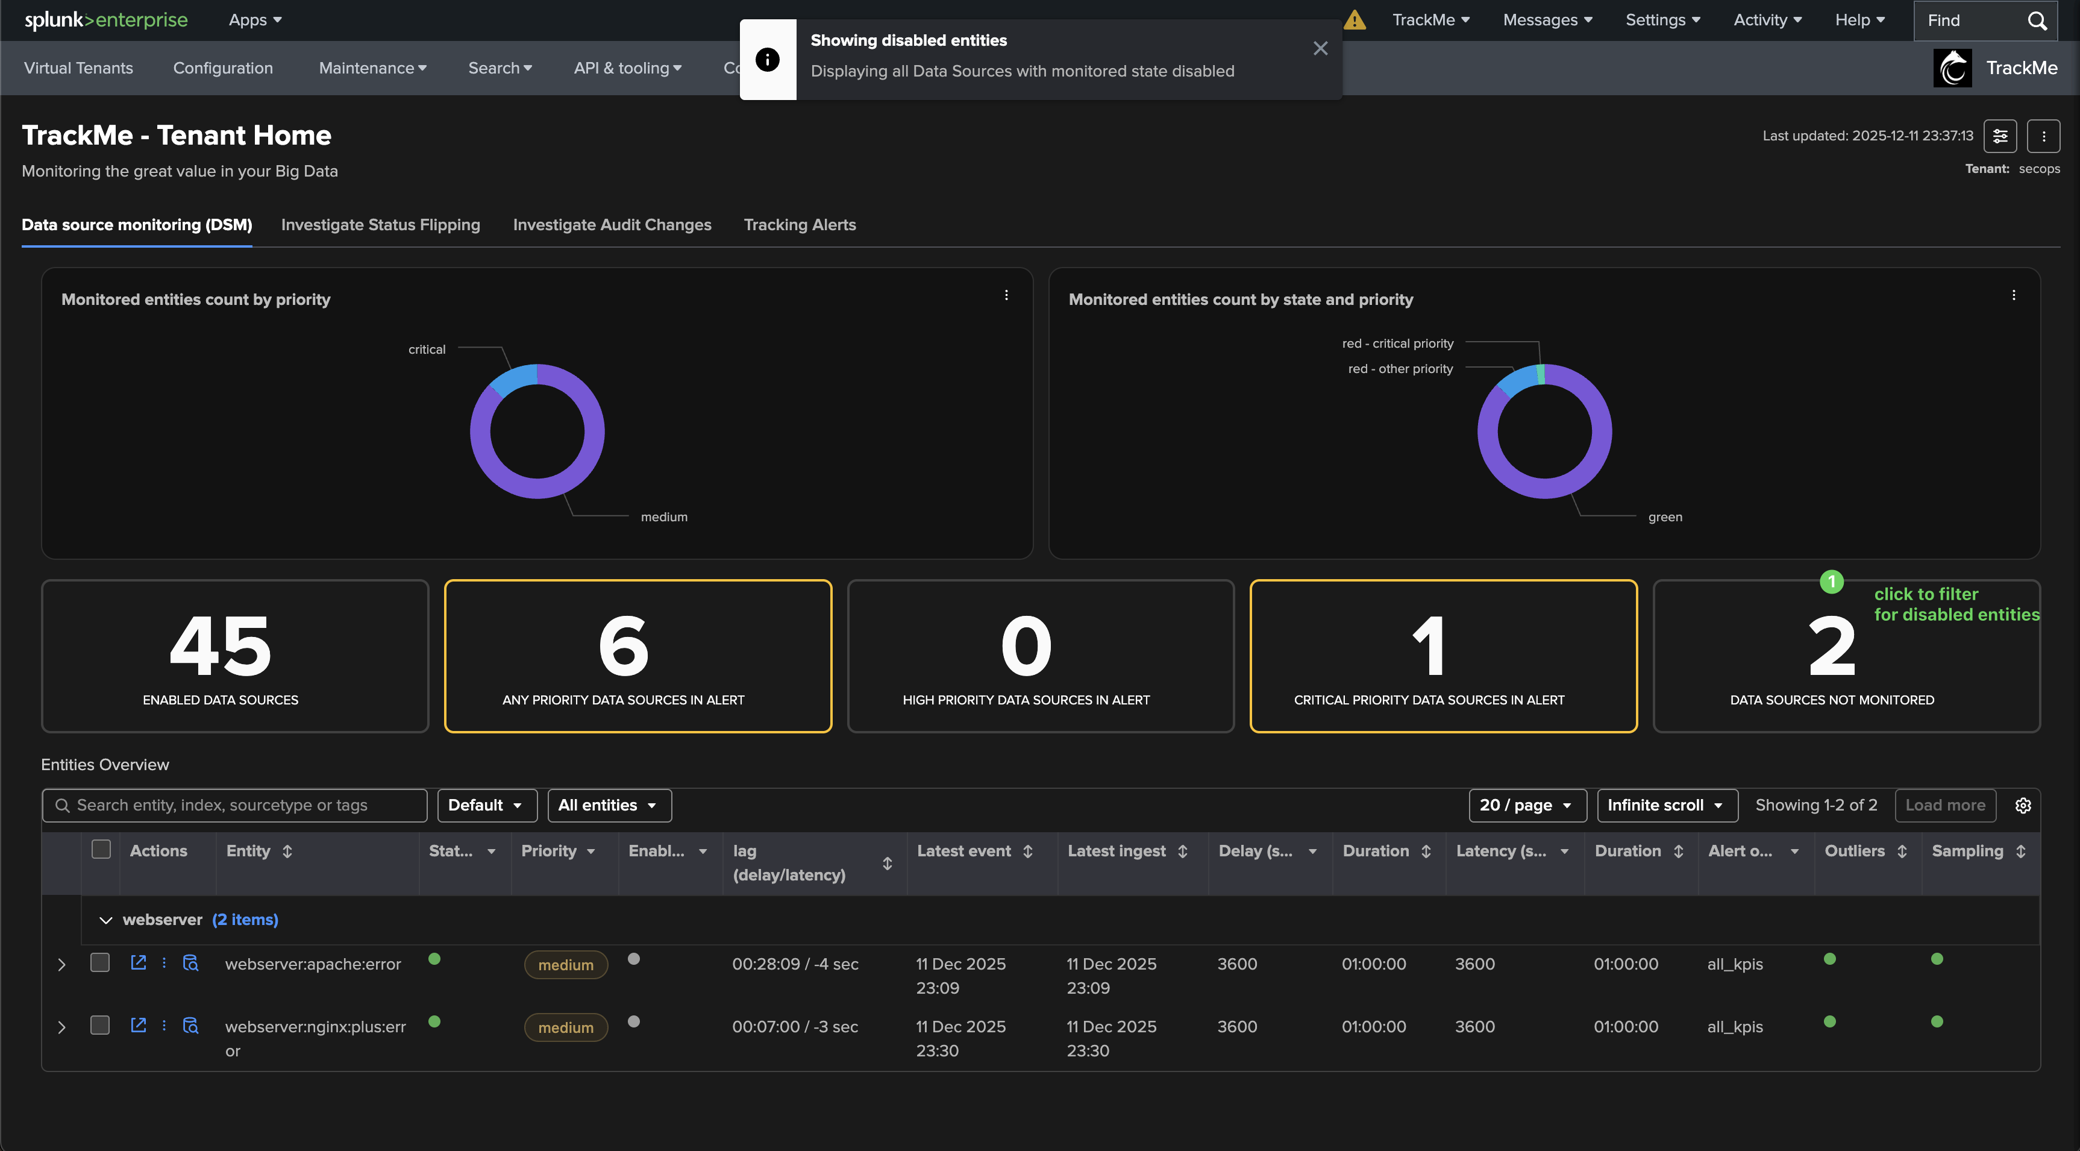This screenshot has width=2080, height=1151.
Task: Check the webserver:apache:error row checkbox
Action: [100, 962]
